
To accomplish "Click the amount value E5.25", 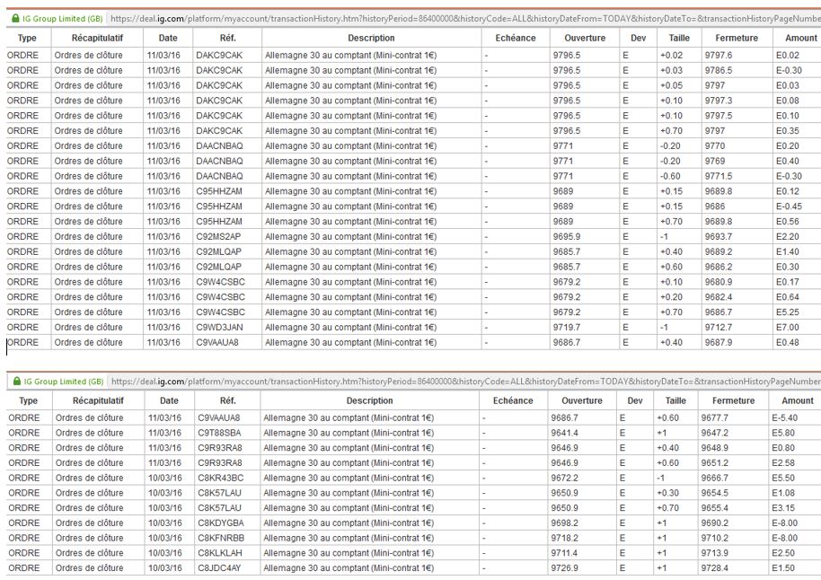I will click(788, 312).
